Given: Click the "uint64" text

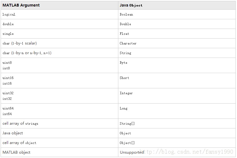Looking at the screenshot, I should (x=8, y=108).
